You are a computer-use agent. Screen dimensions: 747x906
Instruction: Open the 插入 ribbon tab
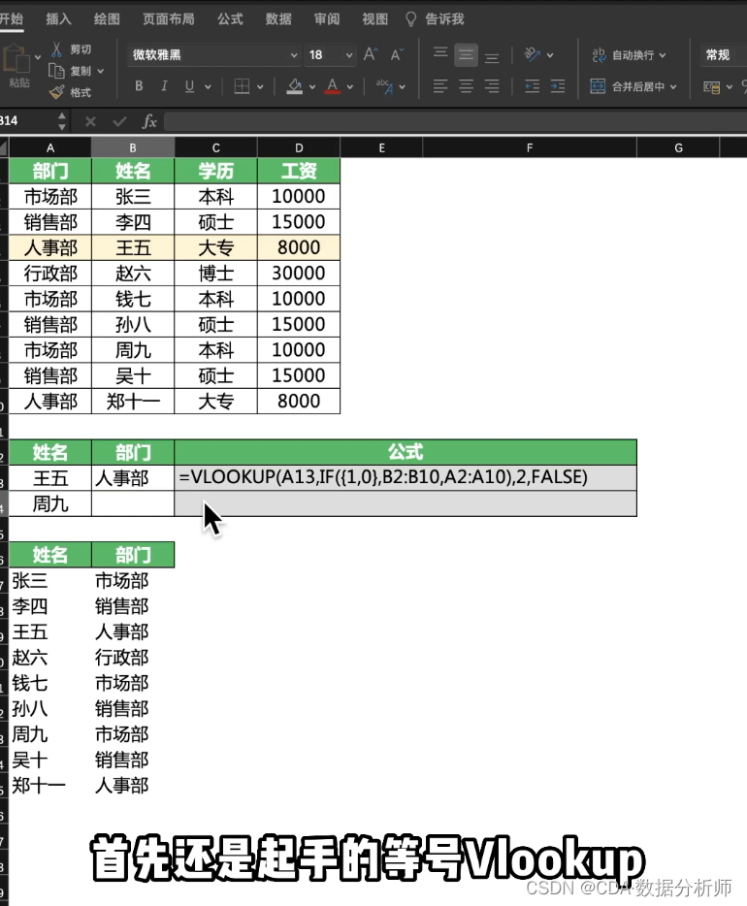point(58,19)
